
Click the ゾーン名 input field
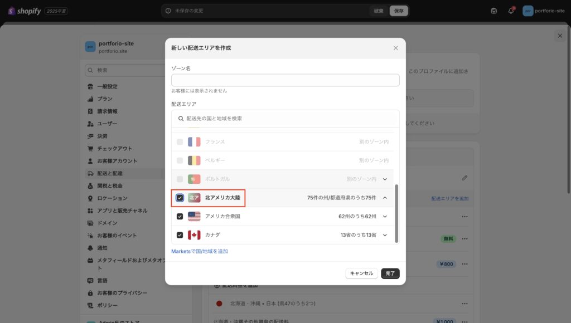285,80
